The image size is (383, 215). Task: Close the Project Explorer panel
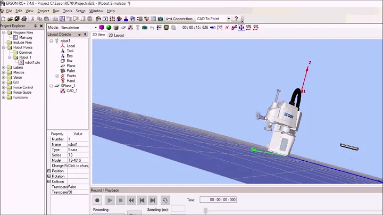tap(41, 26)
